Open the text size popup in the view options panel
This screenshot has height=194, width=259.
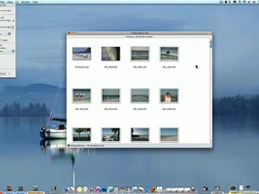(x=9, y=34)
